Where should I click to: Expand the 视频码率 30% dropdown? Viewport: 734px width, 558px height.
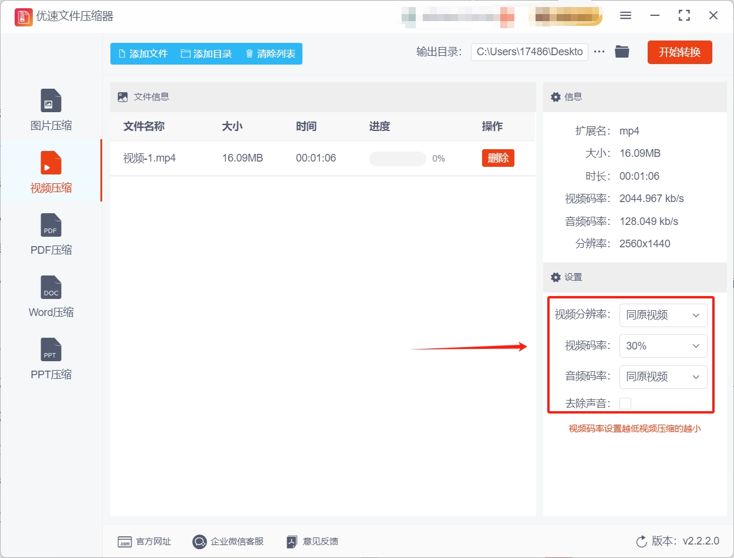click(663, 346)
